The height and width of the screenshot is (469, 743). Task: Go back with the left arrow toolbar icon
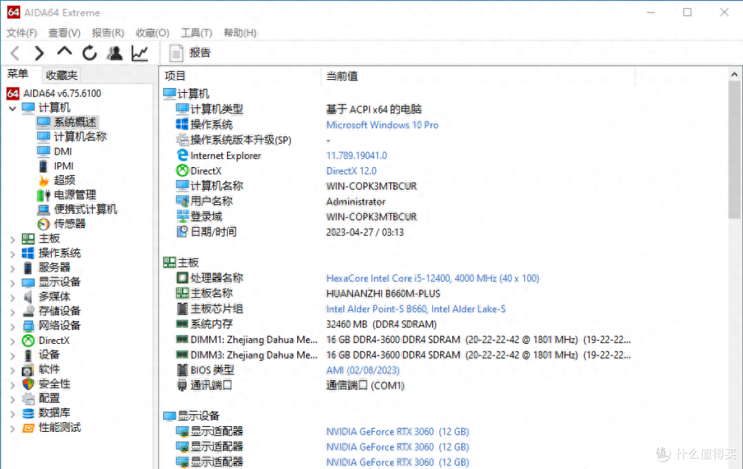pos(14,53)
